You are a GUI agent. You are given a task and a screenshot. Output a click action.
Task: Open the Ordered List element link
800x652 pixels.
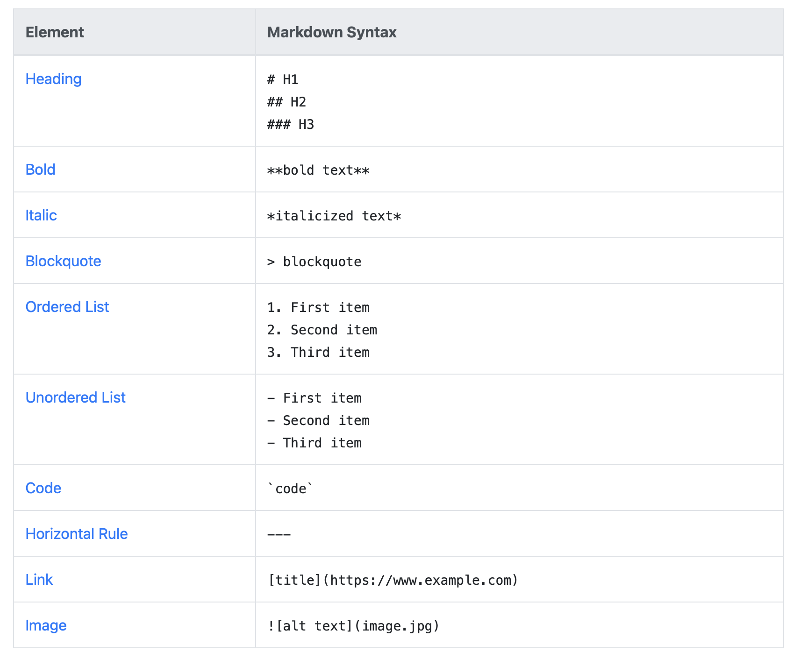click(x=67, y=306)
